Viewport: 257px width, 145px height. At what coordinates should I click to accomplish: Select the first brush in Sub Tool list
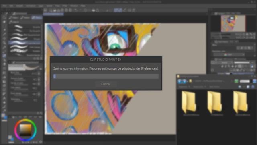click(x=25, y=27)
